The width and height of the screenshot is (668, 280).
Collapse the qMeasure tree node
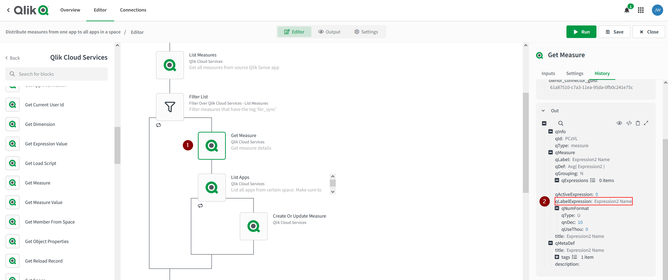click(550, 152)
